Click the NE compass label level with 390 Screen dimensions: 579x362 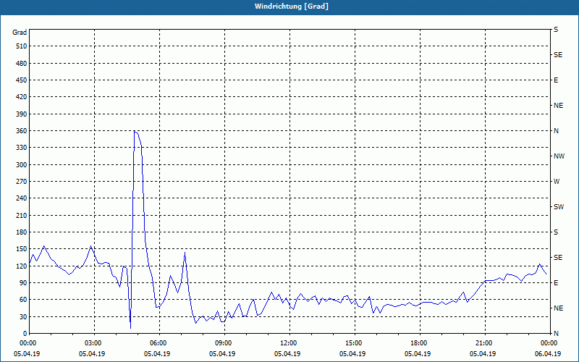click(x=558, y=106)
